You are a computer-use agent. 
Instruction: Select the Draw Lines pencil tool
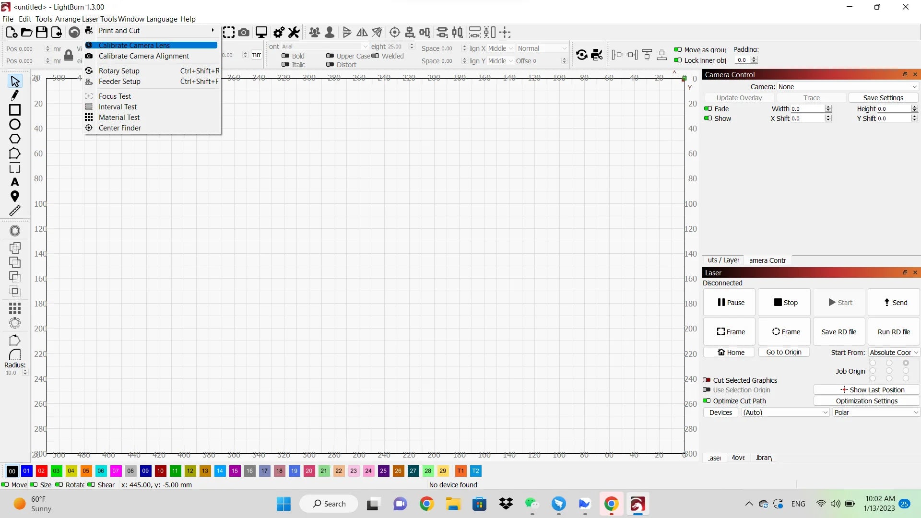(x=15, y=95)
